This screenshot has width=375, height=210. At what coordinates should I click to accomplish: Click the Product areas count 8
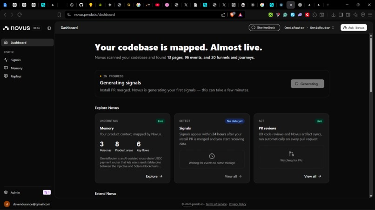pyautogui.click(x=117, y=144)
